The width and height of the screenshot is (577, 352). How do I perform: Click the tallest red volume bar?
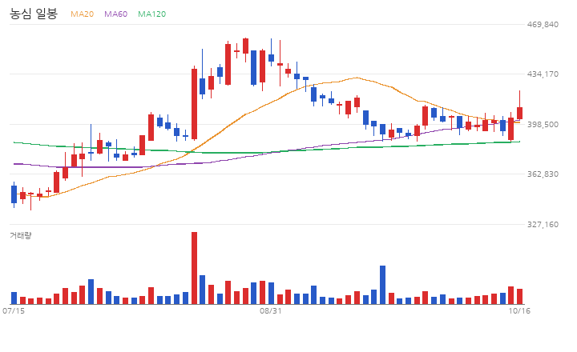click(x=194, y=268)
